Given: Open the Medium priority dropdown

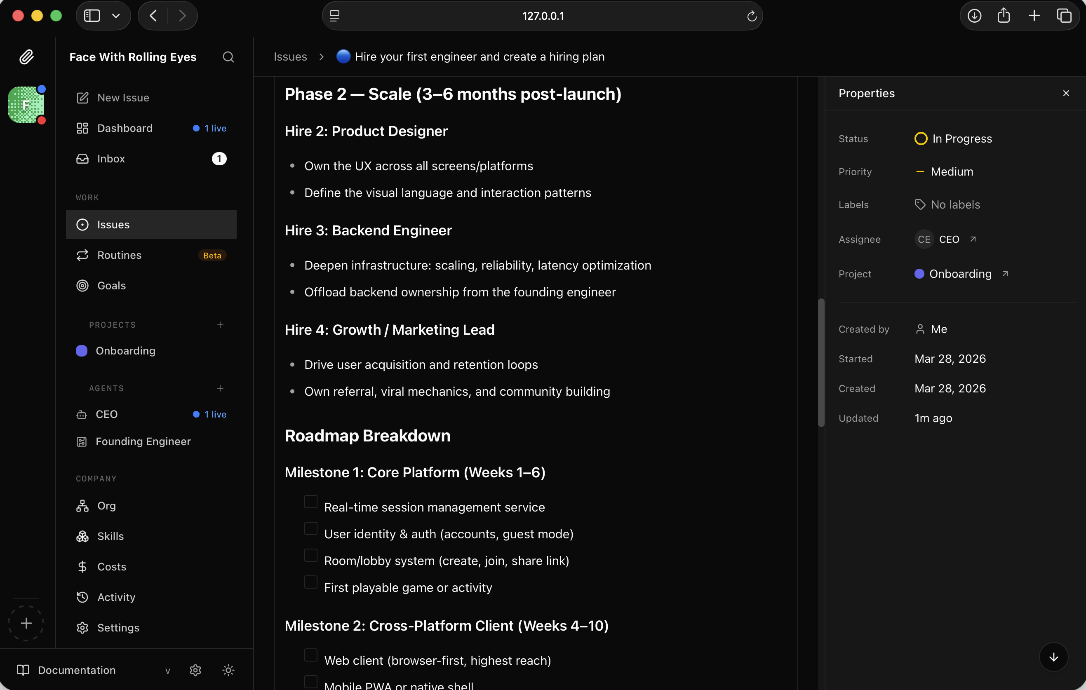Looking at the screenshot, I should (952, 171).
